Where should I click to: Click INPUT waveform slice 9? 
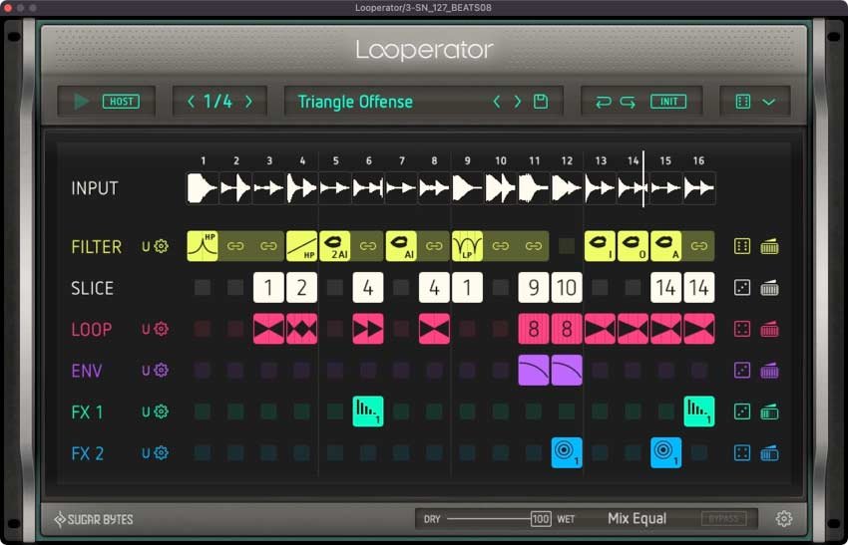tap(467, 188)
